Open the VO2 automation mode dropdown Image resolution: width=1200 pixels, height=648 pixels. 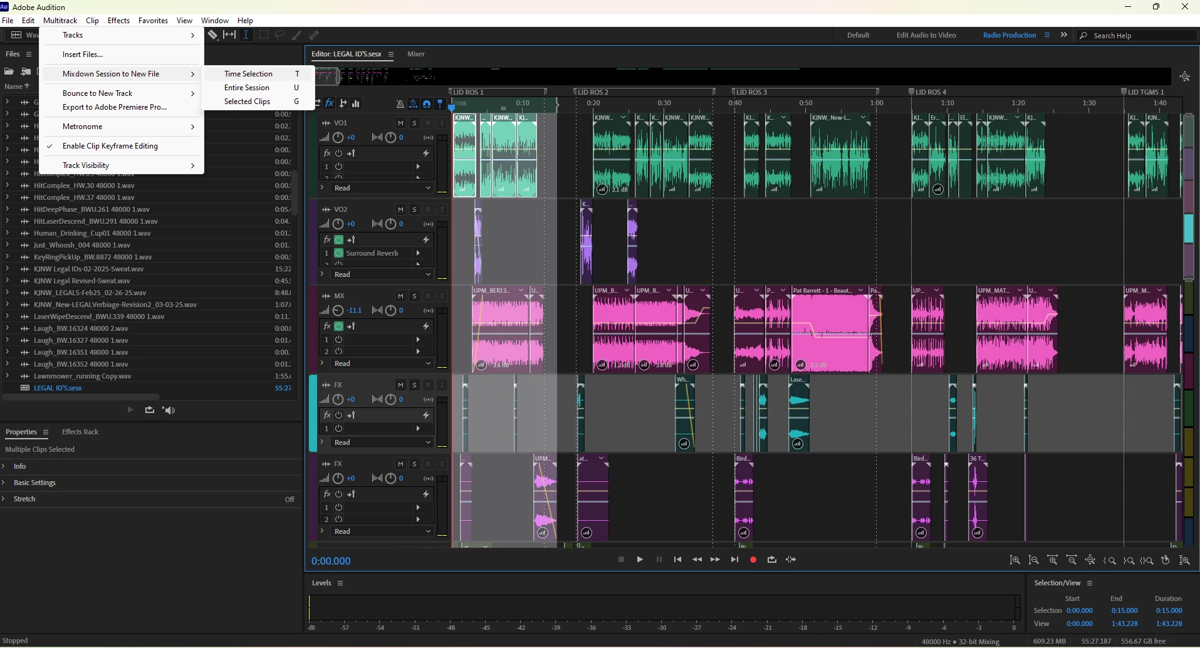pyautogui.click(x=382, y=274)
